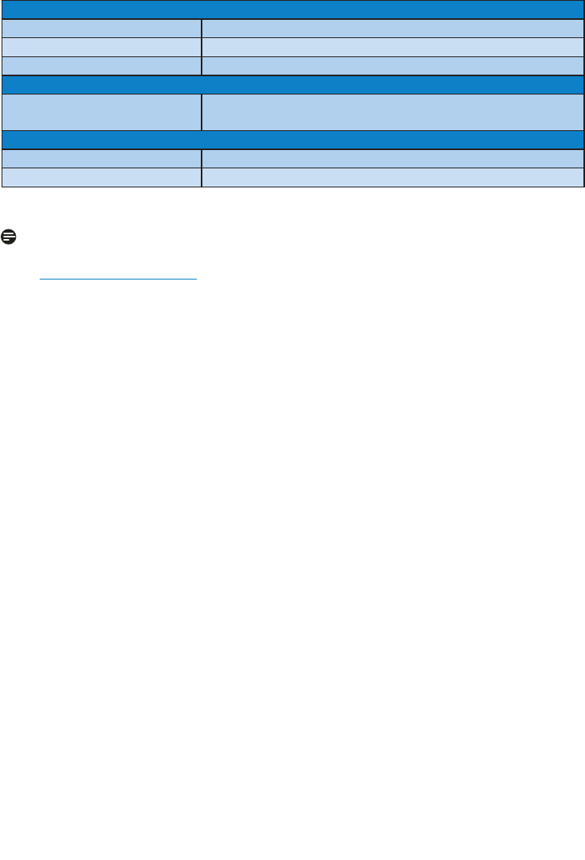The height and width of the screenshot is (860, 585).
Task: Click the right cell just below third header band
Action: click(393, 159)
